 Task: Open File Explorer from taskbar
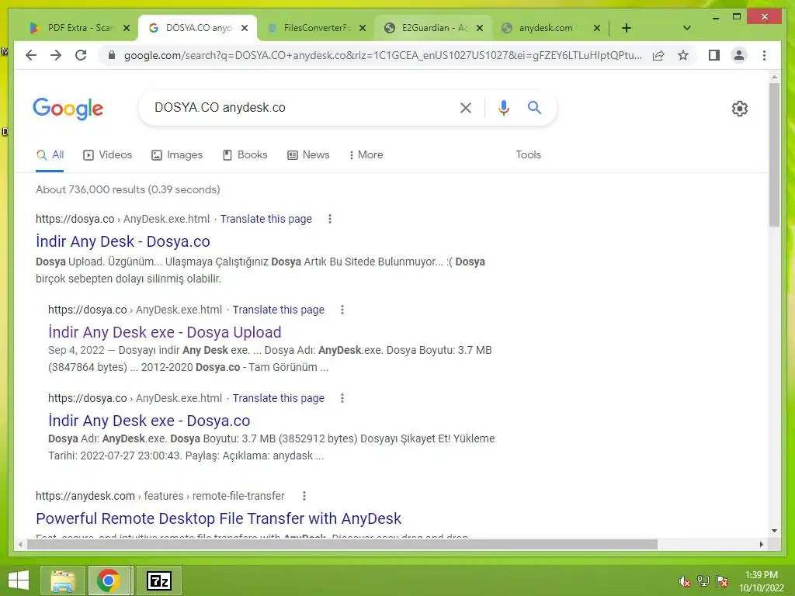(x=63, y=580)
